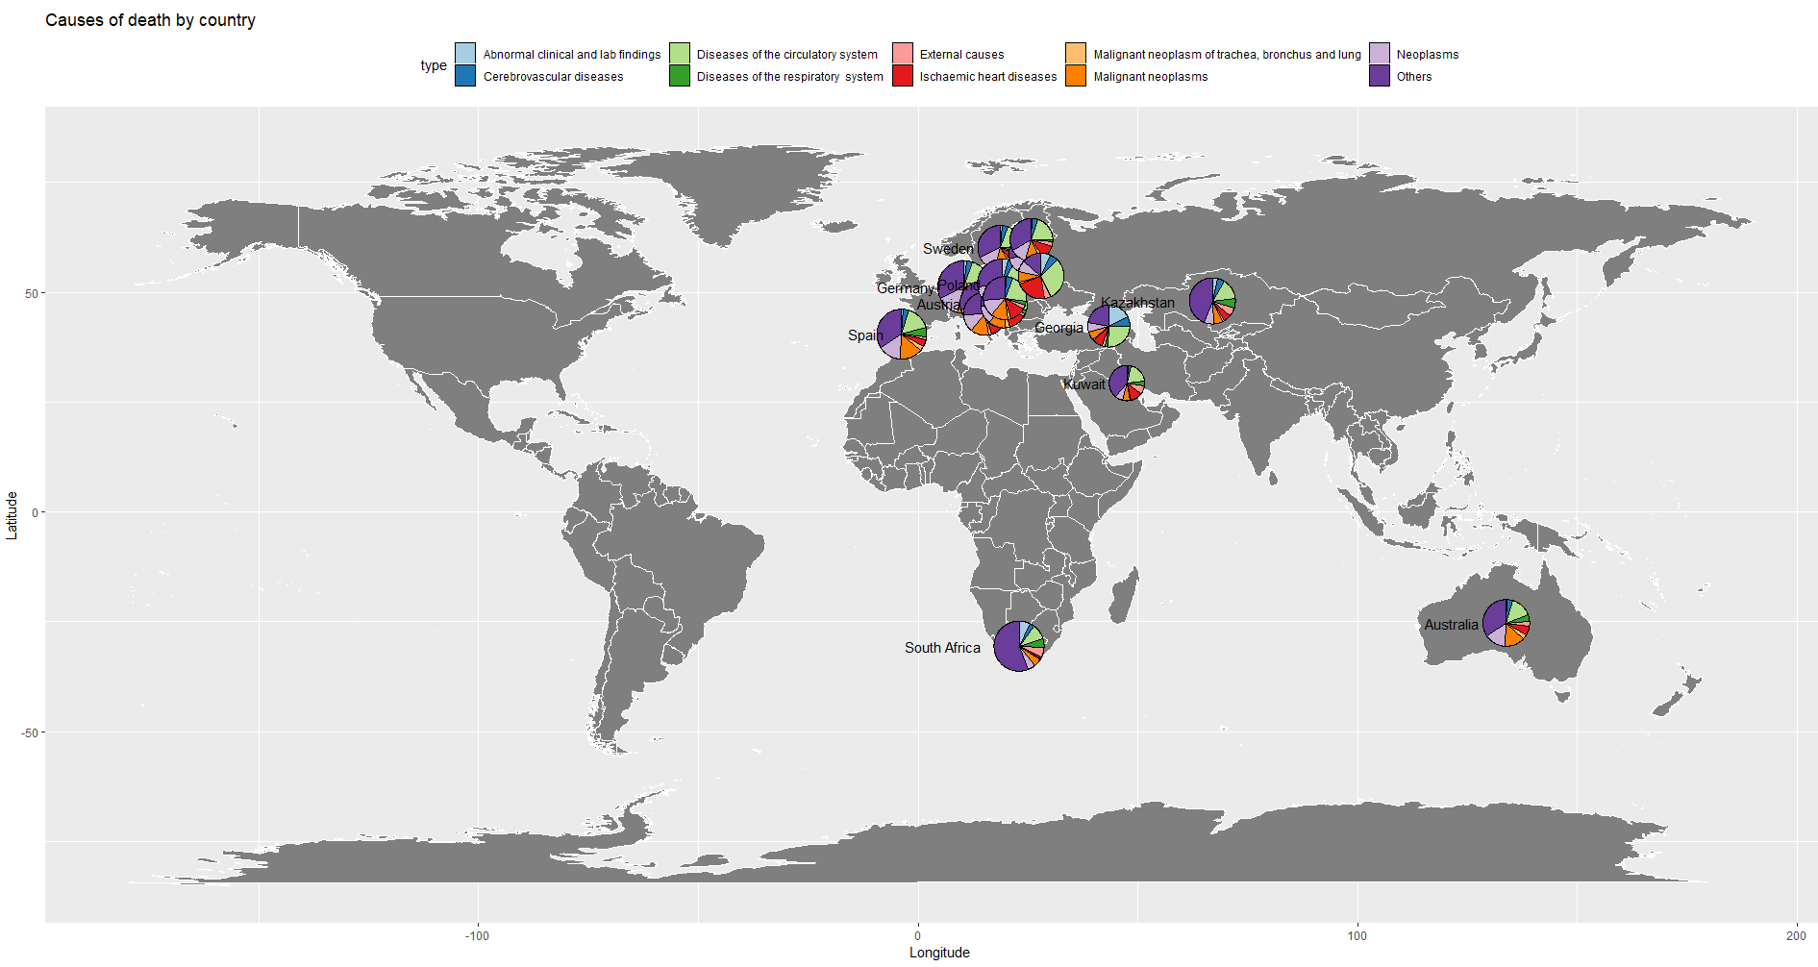Click the 'Causes of death by country' title
Image resolution: width=1818 pixels, height=967 pixels.
[149, 19]
